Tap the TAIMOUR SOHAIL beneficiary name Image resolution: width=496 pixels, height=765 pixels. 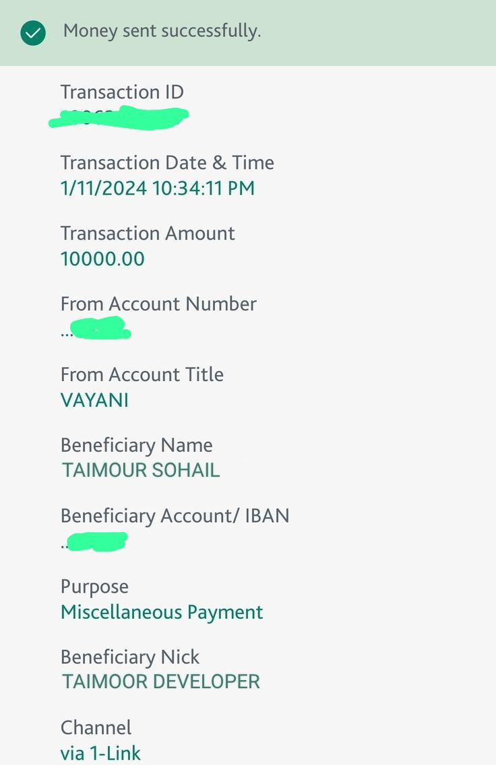pyautogui.click(x=141, y=470)
